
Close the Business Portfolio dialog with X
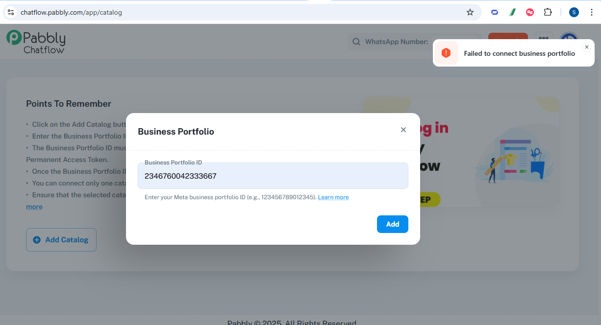(x=403, y=130)
